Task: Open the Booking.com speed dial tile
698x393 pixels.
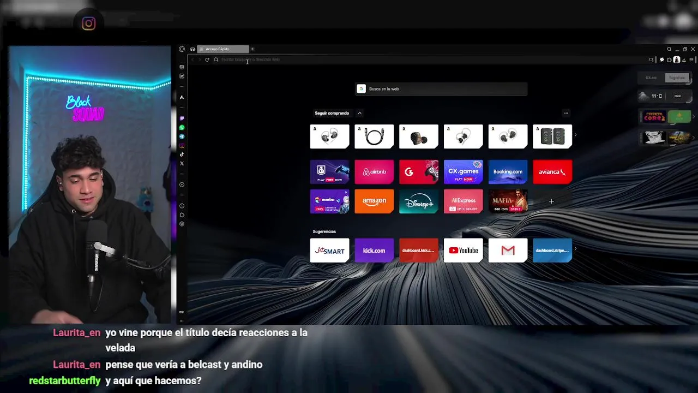Action: point(508,172)
